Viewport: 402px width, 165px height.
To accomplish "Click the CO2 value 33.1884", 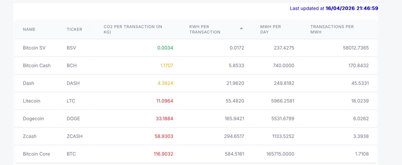I will click(x=164, y=119).
